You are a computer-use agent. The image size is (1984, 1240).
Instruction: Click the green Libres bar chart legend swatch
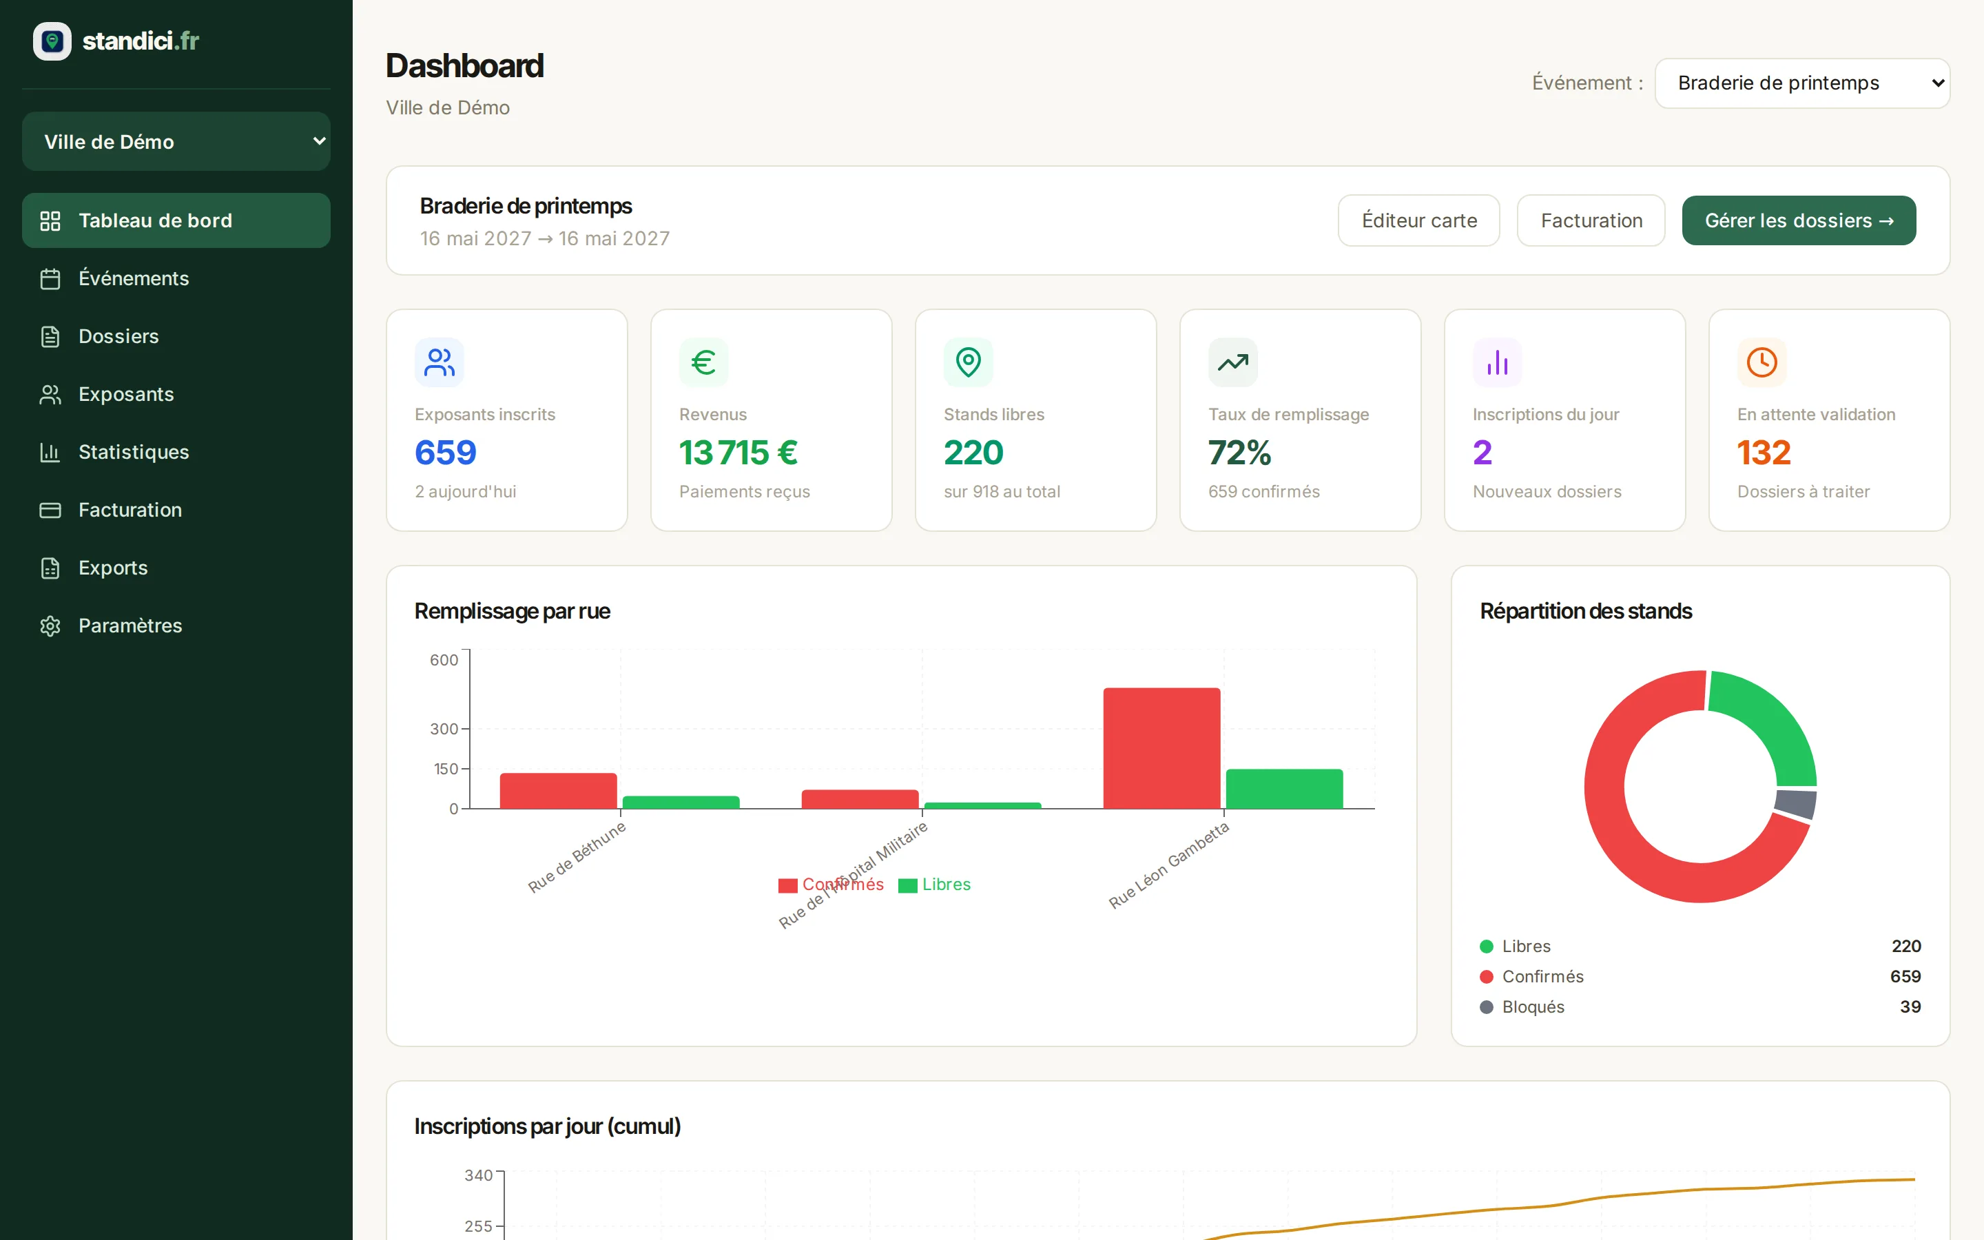[x=907, y=886]
